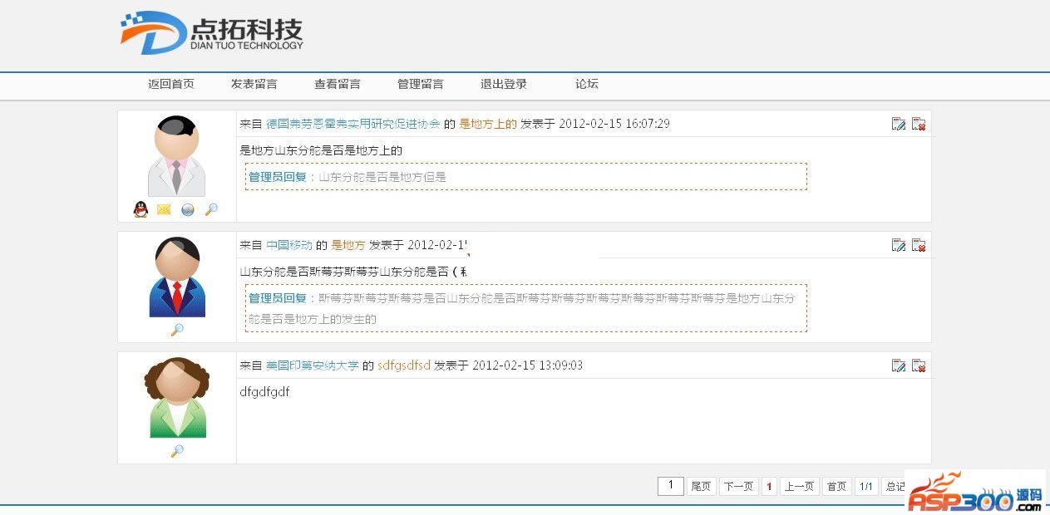Click the username 是地方上的
Viewport: 1050px width, 515px height.
pyautogui.click(x=488, y=124)
